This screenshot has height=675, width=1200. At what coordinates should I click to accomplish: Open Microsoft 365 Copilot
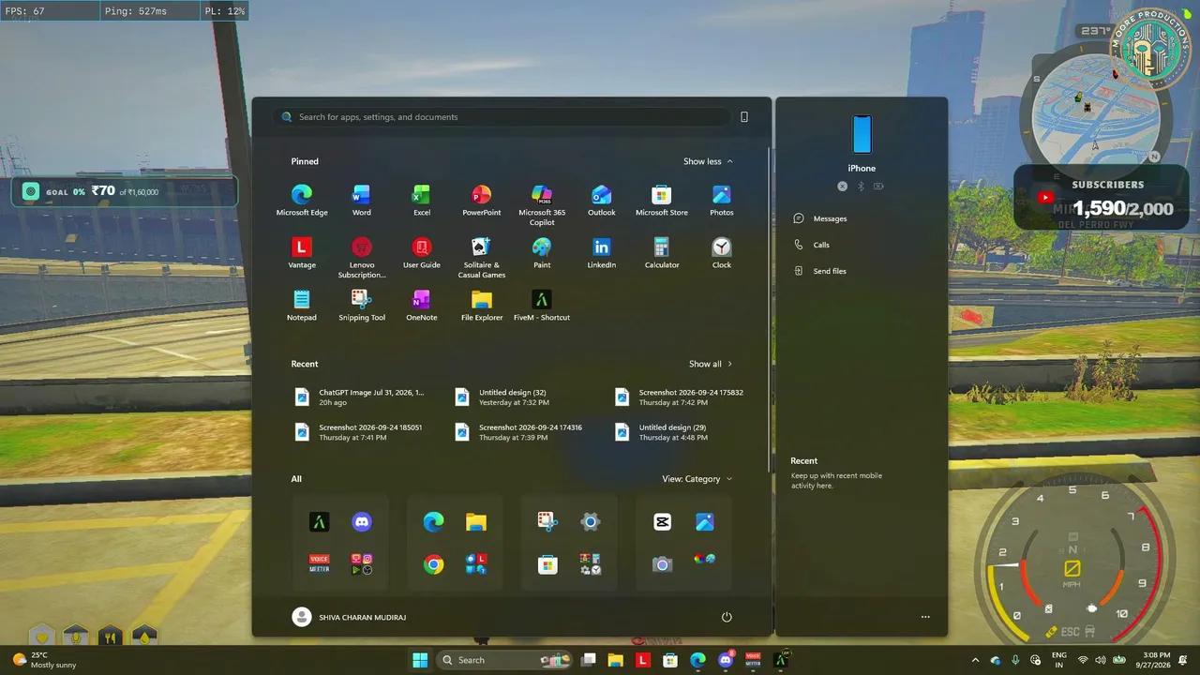542,204
